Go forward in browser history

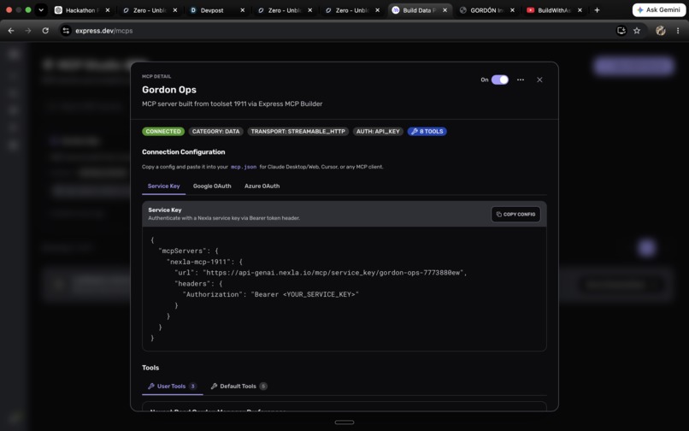coord(27,30)
